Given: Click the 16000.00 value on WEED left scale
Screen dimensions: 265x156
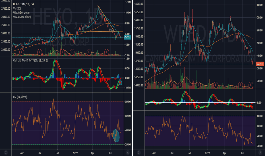Looking at the screenshot, I should [139, 20].
